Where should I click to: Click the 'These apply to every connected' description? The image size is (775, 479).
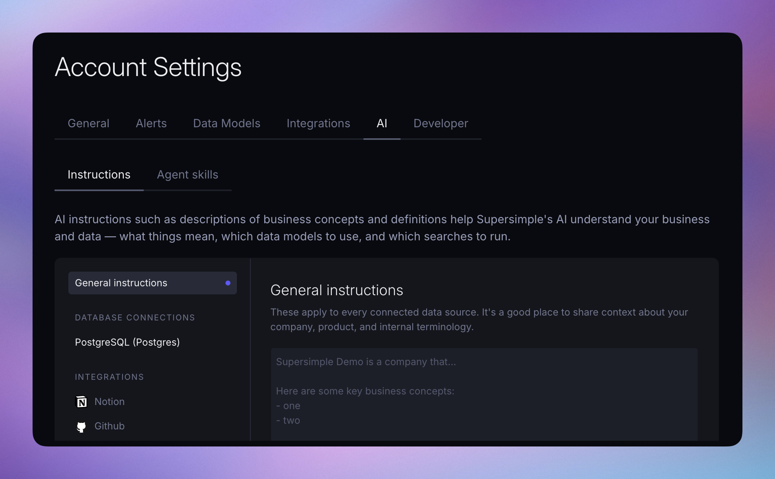point(479,320)
